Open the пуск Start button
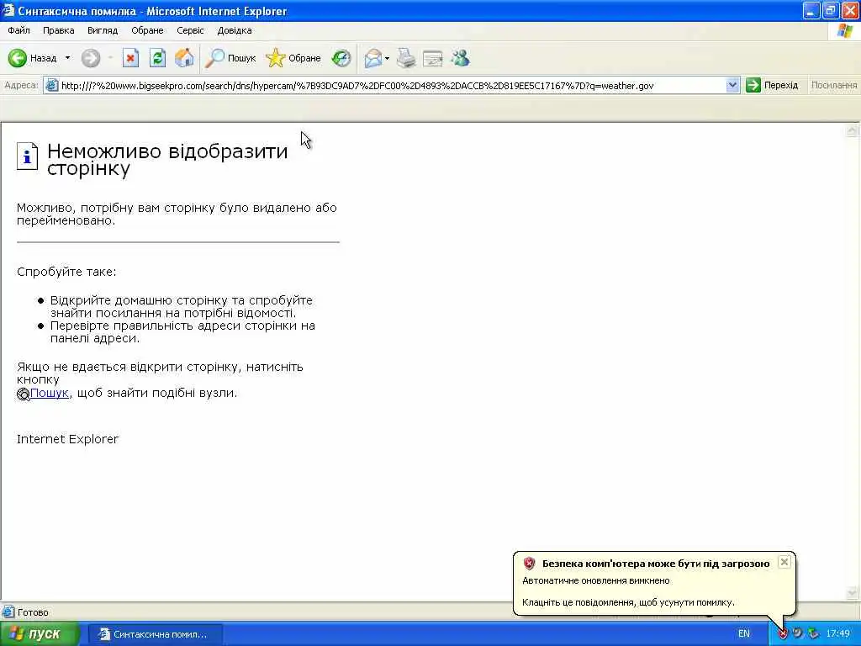This screenshot has width=861, height=646. click(x=40, y=634)
